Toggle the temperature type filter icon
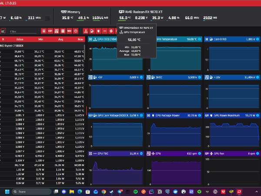The height and width of the screenshot is (196, 261). (86, 31)
